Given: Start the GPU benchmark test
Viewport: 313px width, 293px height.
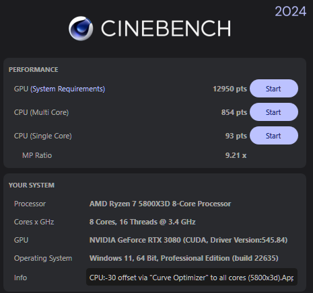Looking at the screenshot, I should (x=274, y=89).
